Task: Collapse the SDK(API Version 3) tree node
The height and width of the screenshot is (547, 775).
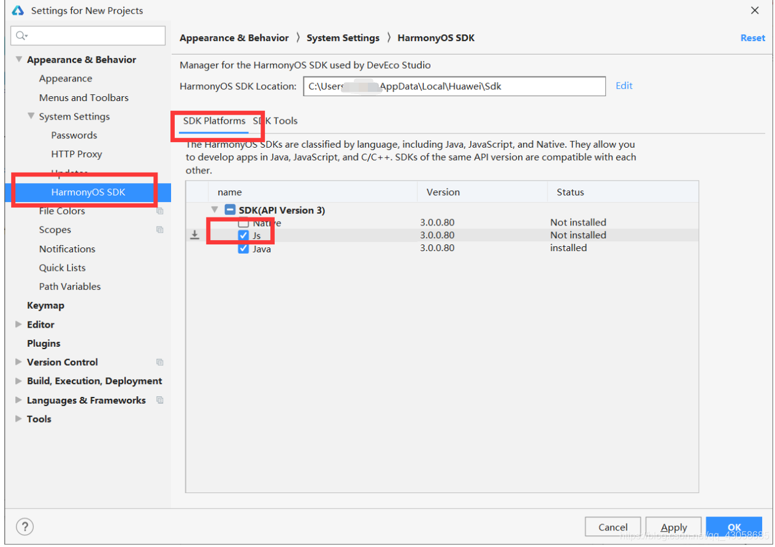Action: (214, 209)
